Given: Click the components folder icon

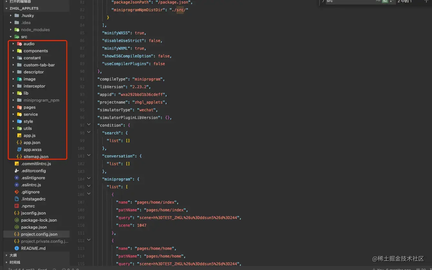Looking at the screenshot, I should pyautogui.click(x=19, y=51).
